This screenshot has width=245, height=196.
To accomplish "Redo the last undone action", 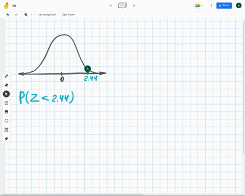I will click(16, 15).
